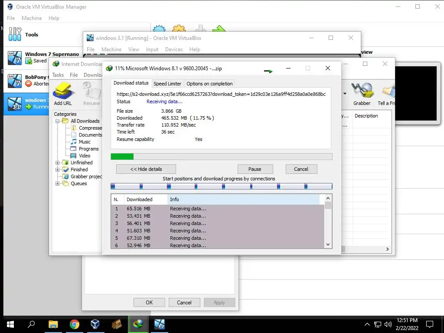The height and width of the screenshot is (333, 444).
Task: Select the Documents category
Action: [86, 135]
